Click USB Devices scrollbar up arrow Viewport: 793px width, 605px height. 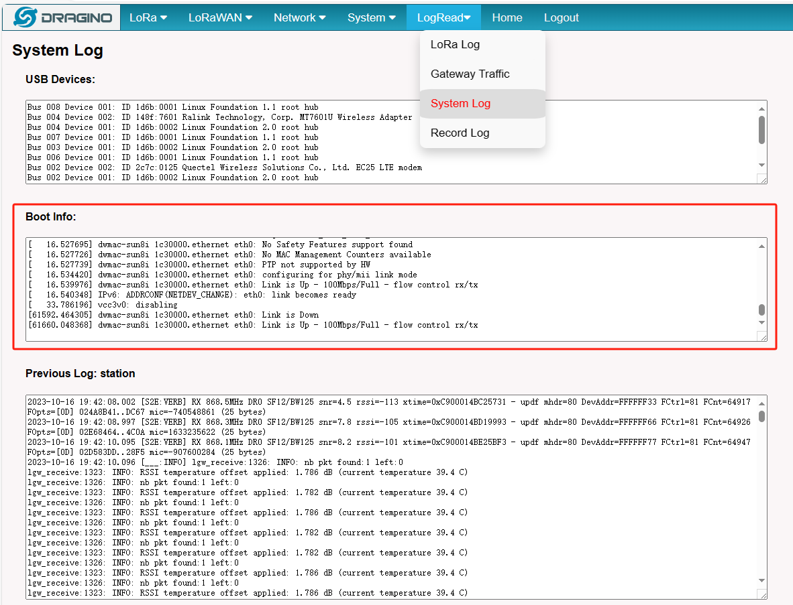761,109
